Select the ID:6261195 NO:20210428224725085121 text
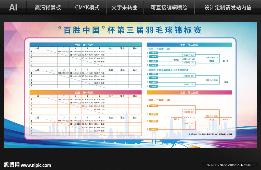The width and height of the screenshot is (261, 170). [x=230, y=165]
